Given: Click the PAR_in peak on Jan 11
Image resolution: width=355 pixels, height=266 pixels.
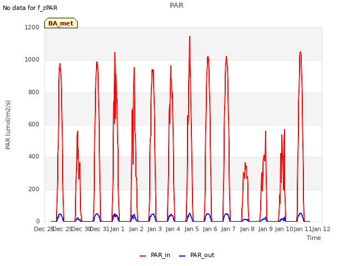Looking at the screenshot, I should (x=301, y=53).
